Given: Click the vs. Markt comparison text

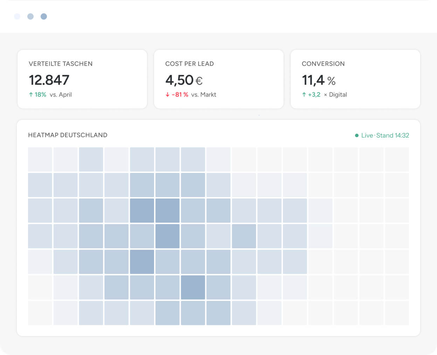Looking at the screenshot, I should coord(203,95).
